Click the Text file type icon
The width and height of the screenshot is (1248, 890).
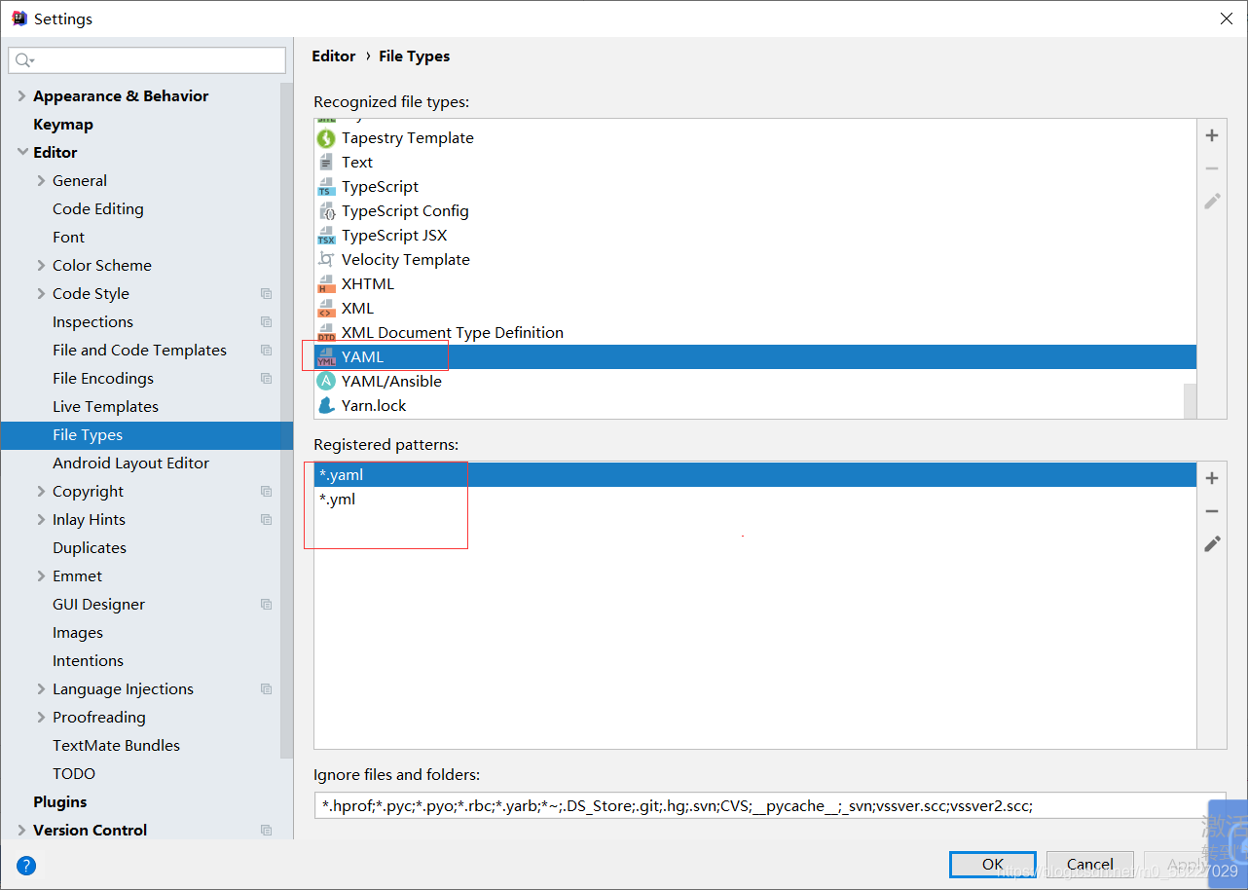[x=326, y=163]
